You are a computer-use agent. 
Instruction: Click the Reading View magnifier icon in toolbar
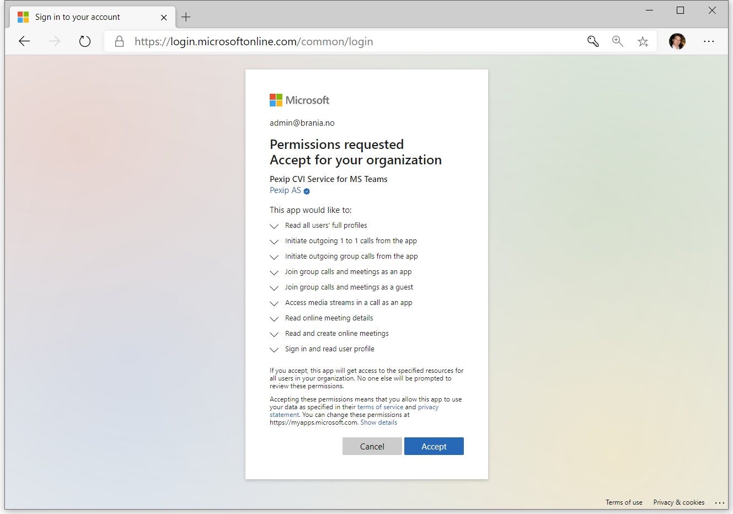click(x=592, y=41)
